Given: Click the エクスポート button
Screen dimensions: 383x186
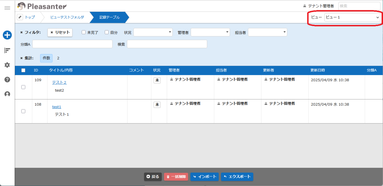Looking at the screenshot, I should (237, 176).
